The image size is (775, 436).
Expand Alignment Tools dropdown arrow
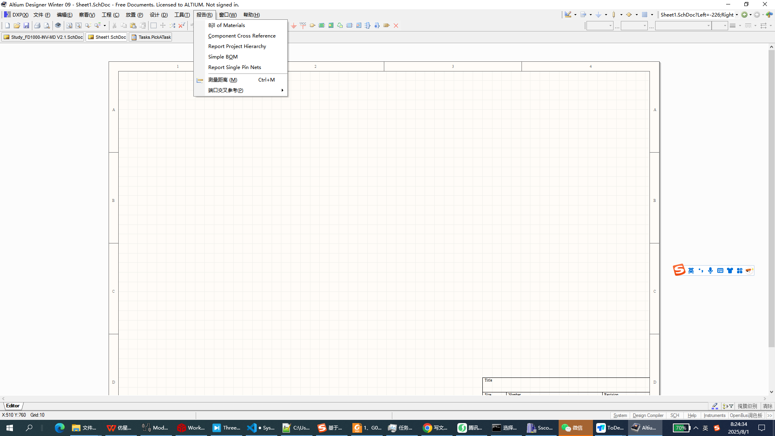[x=591, y=15]
